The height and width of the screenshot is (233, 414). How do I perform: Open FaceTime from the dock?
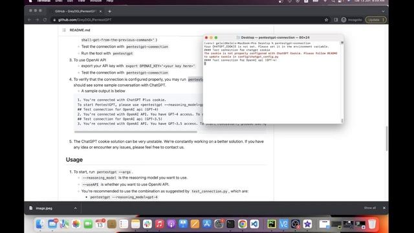88,224
